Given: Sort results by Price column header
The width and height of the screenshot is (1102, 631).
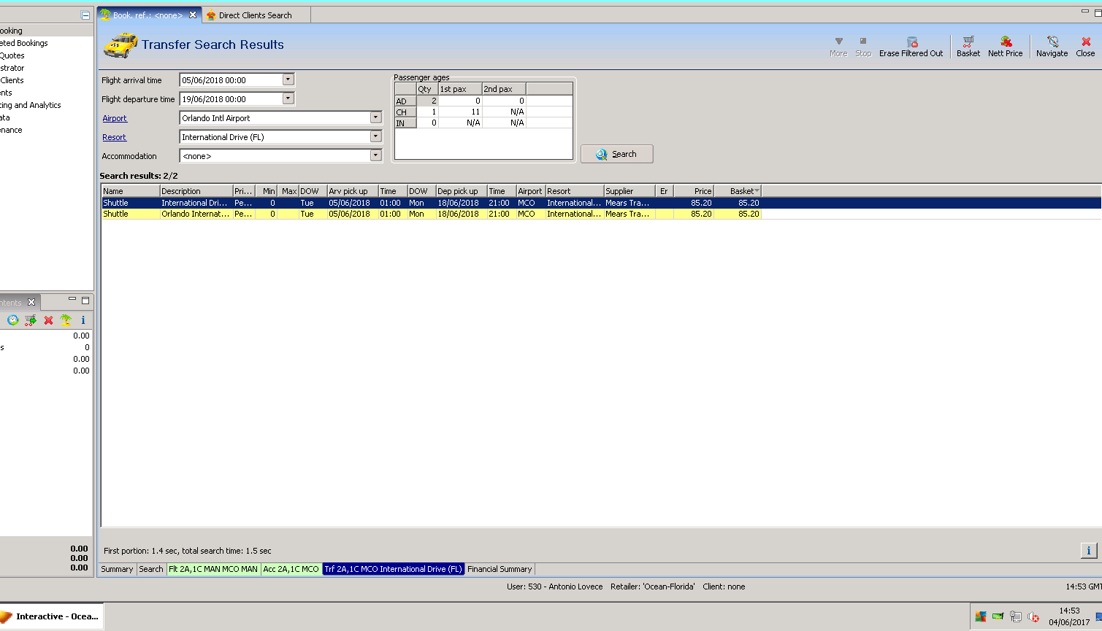Looking at the screenshot, I should click(694, 191).
